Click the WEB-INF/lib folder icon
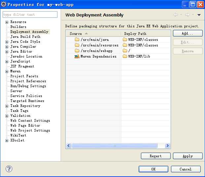 point(125,56)
